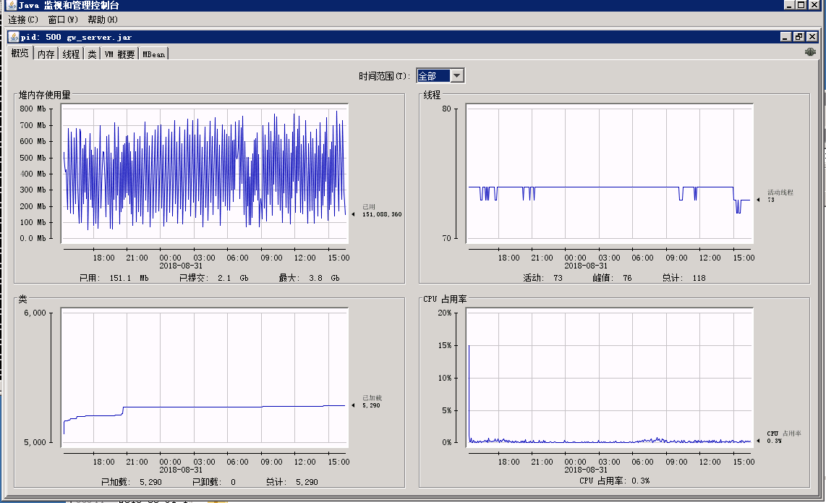Open the 时间范围 dropdown arrow
The image size is (826, 503).
click(x=457, y=76)
